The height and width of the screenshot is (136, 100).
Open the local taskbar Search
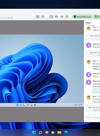click(x=40, y=132)
